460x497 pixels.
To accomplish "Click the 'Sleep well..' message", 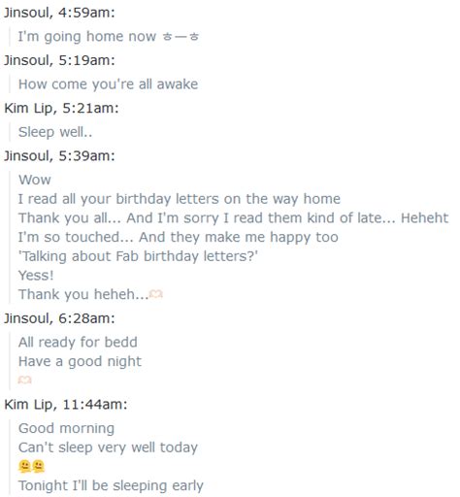I will pos(55,132).
